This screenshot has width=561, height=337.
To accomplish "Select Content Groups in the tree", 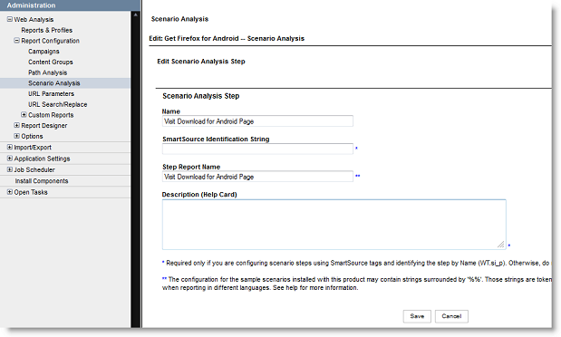I will pyautogui.click(x=51, y=62).
